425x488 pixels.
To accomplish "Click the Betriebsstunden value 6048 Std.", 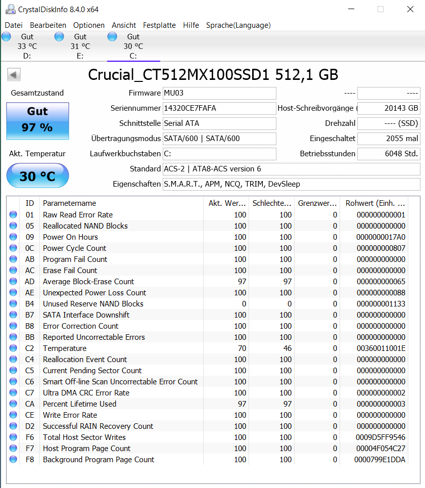I will 389,154.
